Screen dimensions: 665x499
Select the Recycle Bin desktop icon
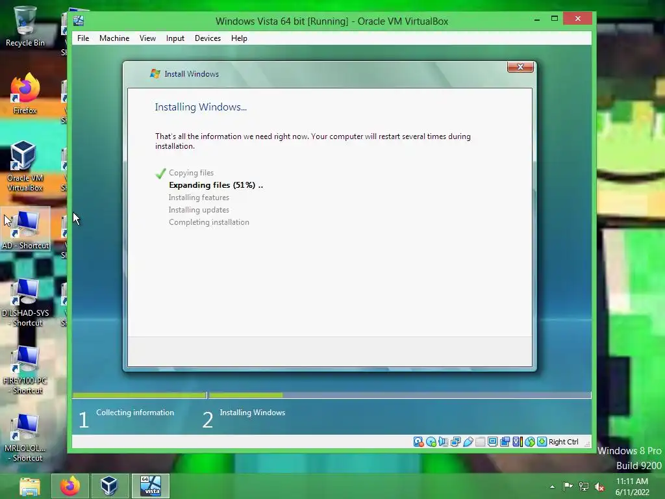coord(25,27)
